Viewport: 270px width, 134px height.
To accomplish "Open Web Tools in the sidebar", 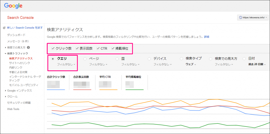I will [13, 109].
